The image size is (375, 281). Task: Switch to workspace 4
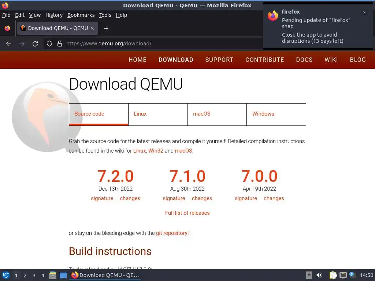tap(43, 276)
